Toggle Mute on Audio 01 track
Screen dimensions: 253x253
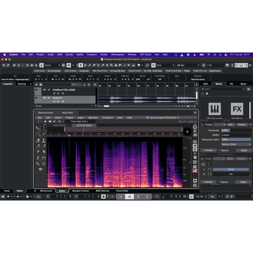coord(44,98)
